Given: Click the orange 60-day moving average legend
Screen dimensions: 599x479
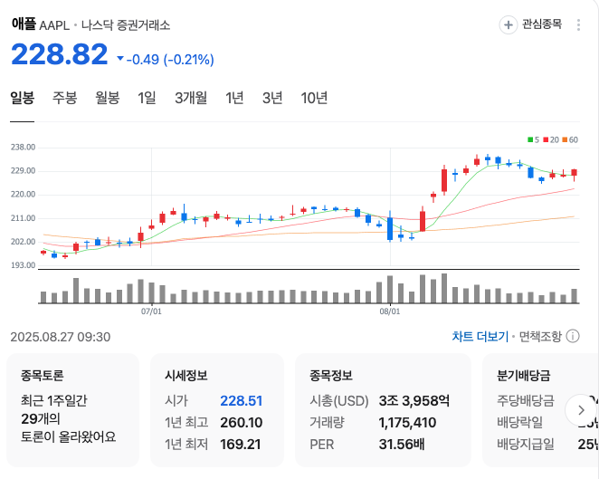Looking at the screenshot, I should click(x=570, y=140).
